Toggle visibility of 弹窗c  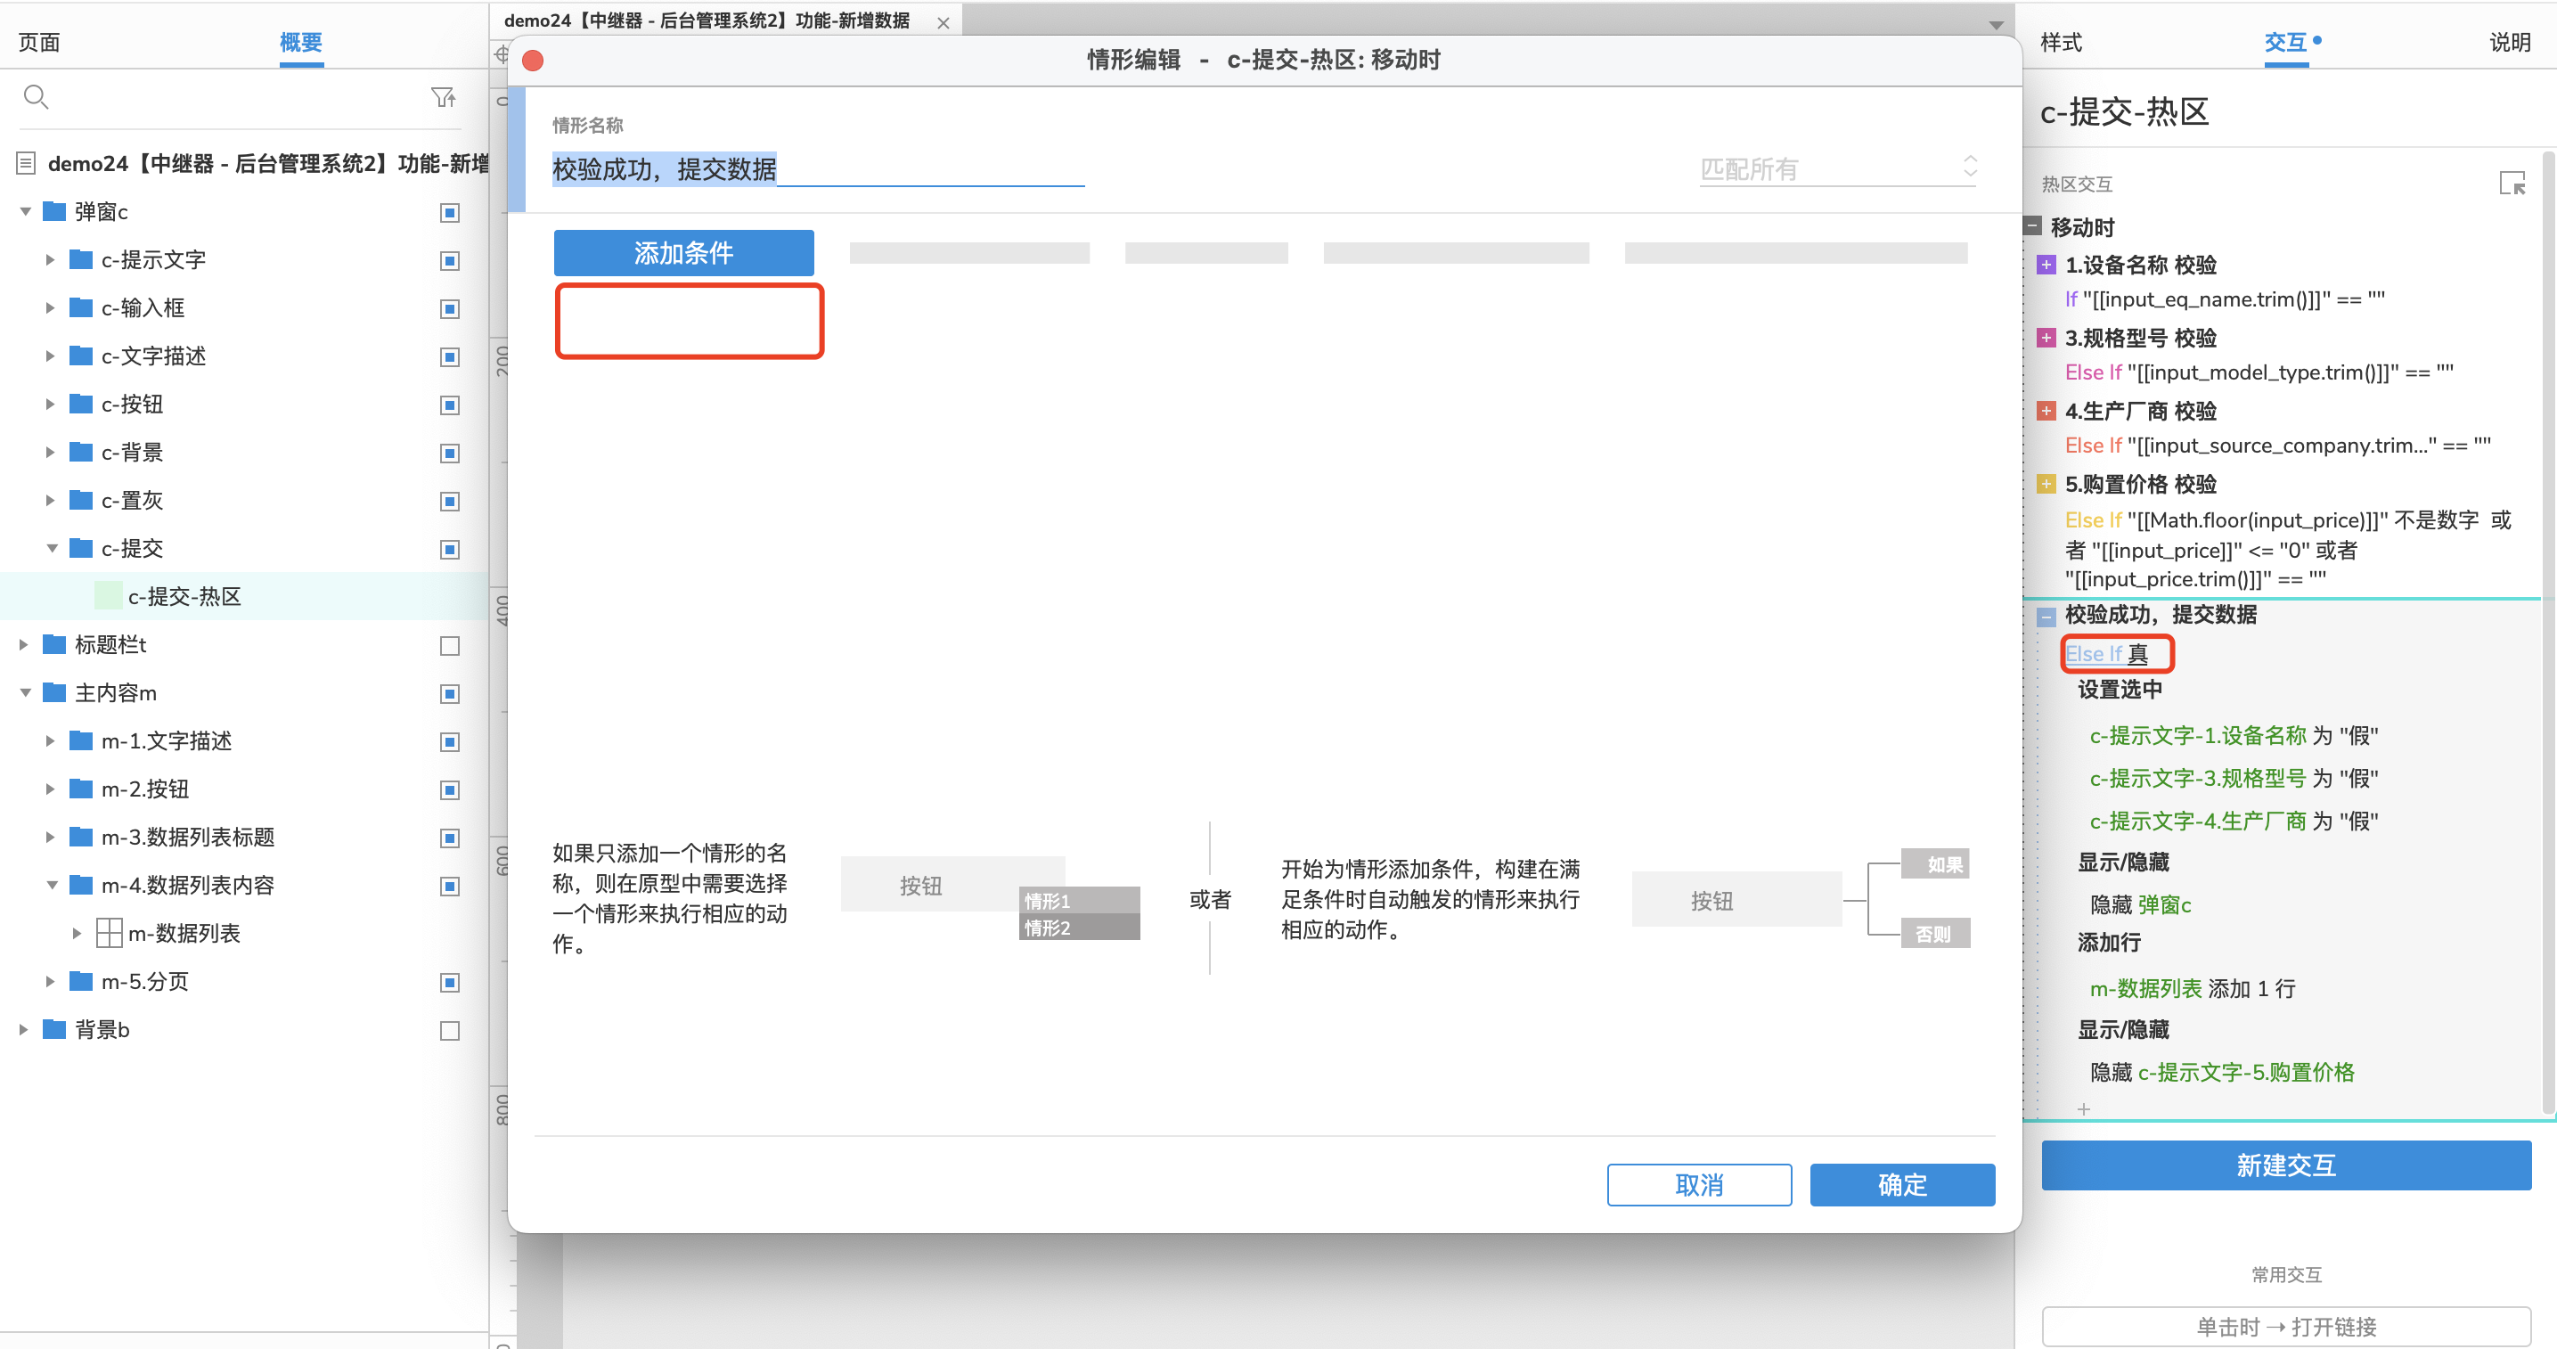[x=450, y=212]
